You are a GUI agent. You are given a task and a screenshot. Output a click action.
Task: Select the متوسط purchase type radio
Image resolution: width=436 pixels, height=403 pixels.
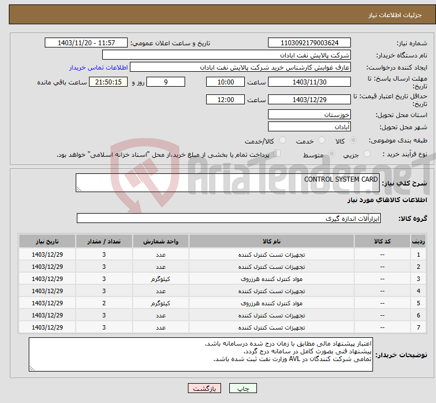(332, 154)
